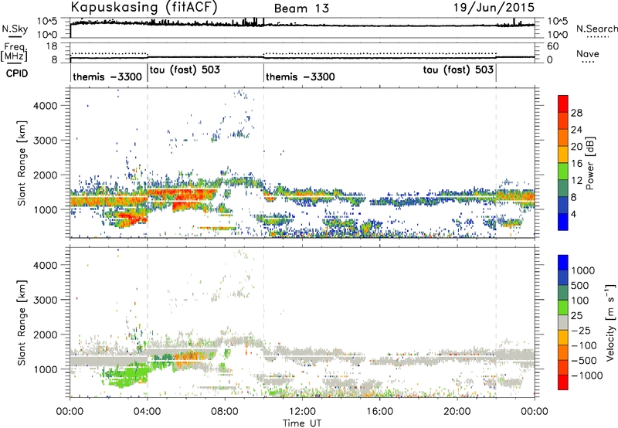Click the power panel 'Slant Range [km]' label
This screenshot has width=618, height=428.
point(22,163)
